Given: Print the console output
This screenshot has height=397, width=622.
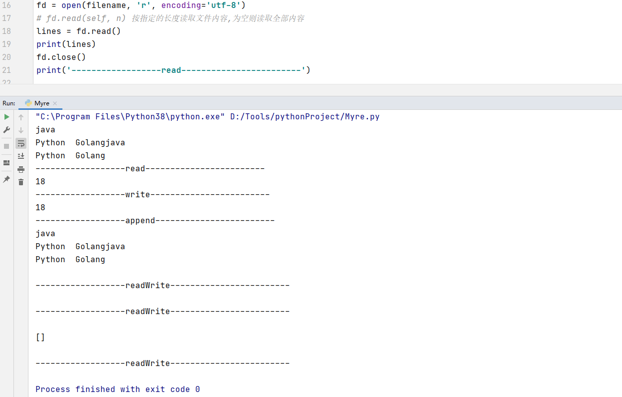Looking at the screenshot, I should pyautogui.click(x=21, y=169).
